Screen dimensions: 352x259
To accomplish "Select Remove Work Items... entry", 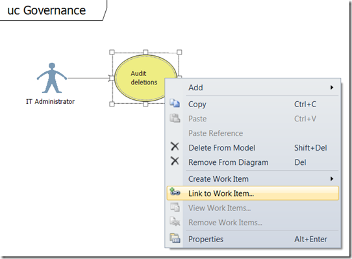I will [253, 223].
